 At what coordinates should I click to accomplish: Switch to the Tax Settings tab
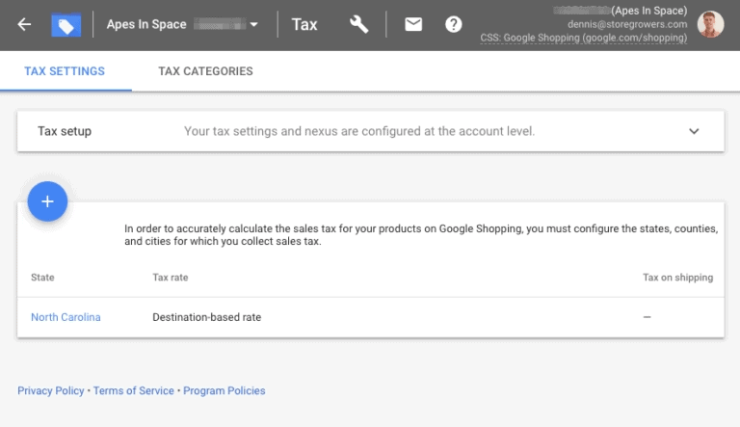(65, 71)
